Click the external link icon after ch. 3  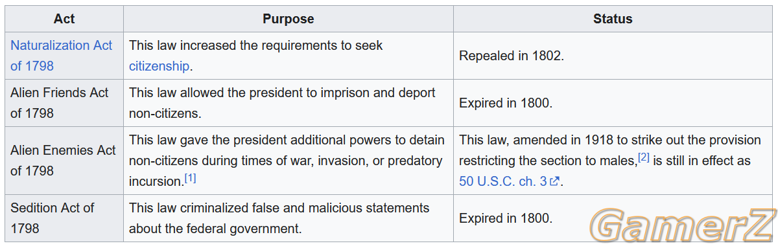(554, 182)
